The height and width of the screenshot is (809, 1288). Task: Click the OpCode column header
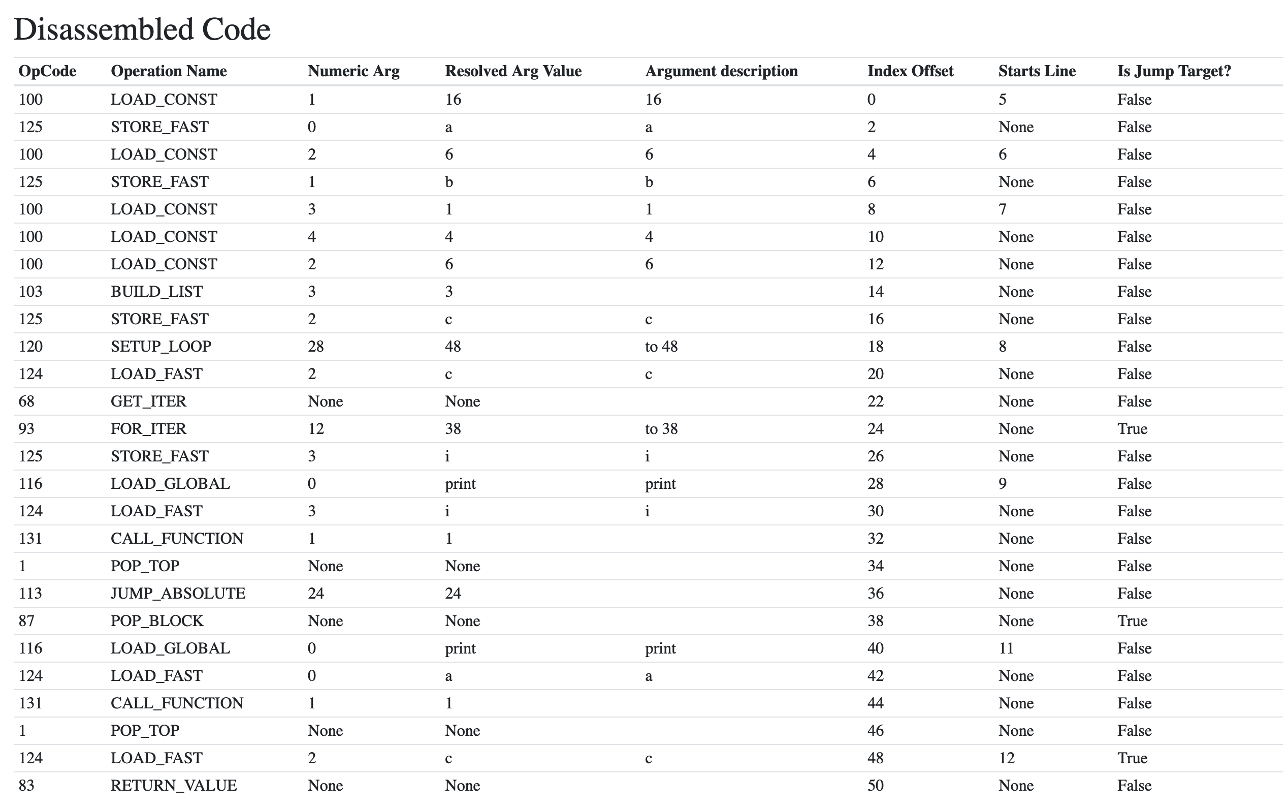[x=47, y=71]
